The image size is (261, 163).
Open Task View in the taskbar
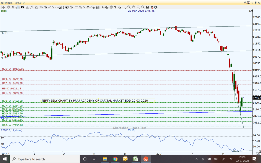click(94, 159)
